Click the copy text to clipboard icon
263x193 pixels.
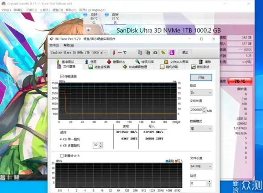(140, 52)
